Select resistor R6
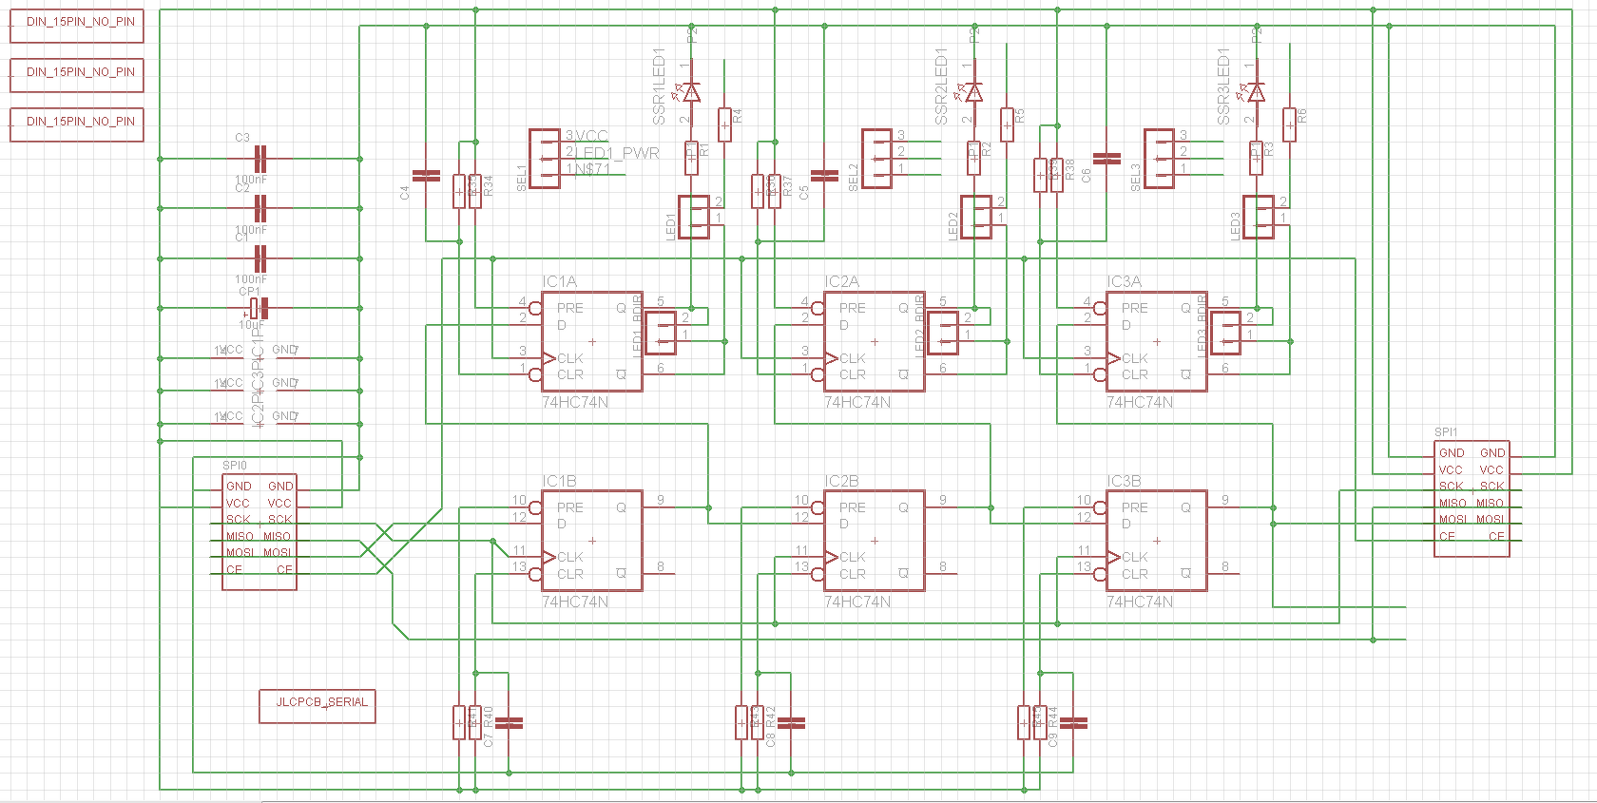 pos(1289,124)
